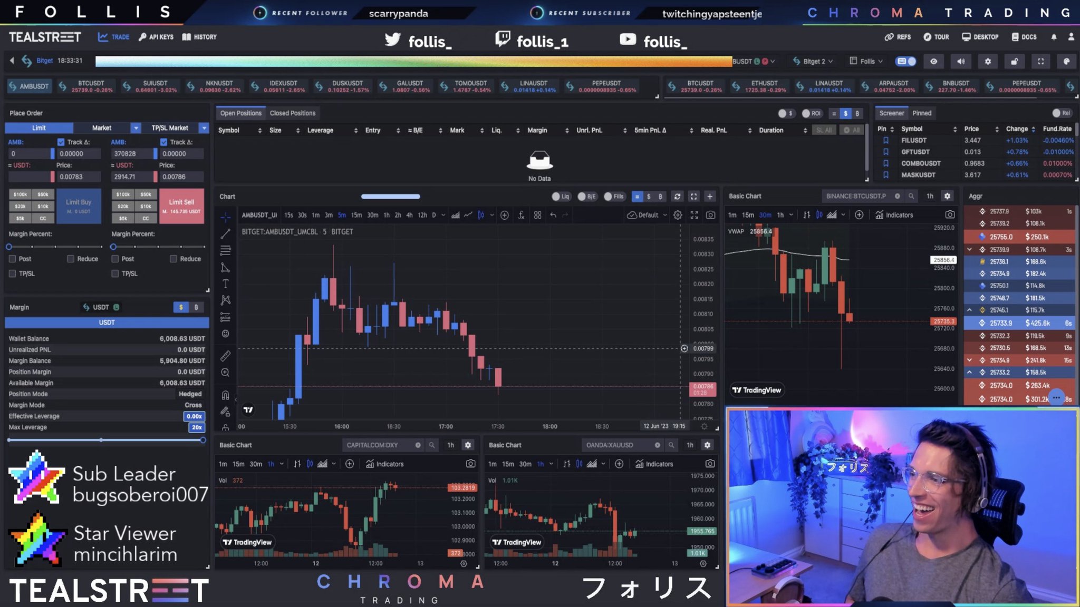Toggle the keyboard hotkeys switch
The width and height of the screenshot is (1080, 607).
[x=906, y=62]
